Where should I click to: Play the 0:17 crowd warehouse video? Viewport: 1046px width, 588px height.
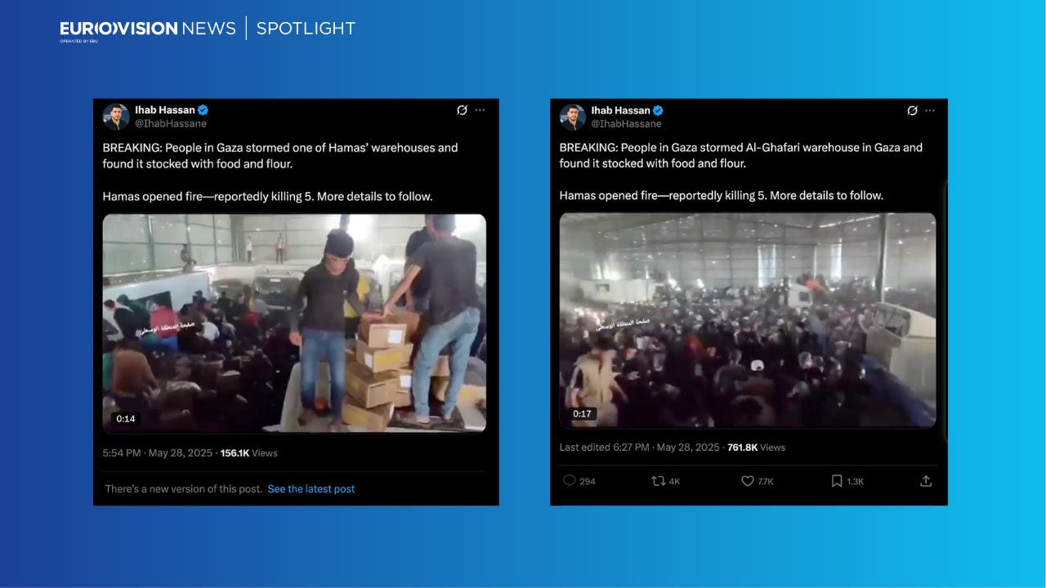(748, 320)
